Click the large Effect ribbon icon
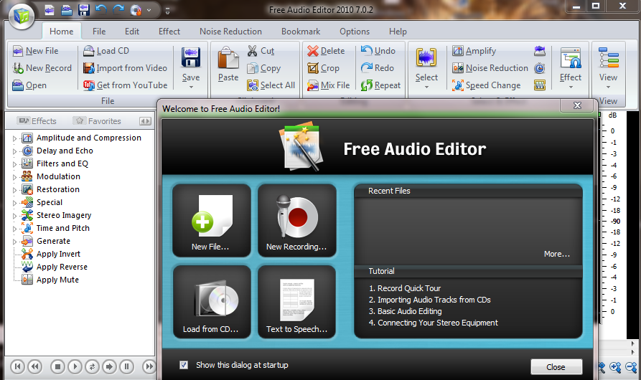641x380 pixels. point(571,58)
